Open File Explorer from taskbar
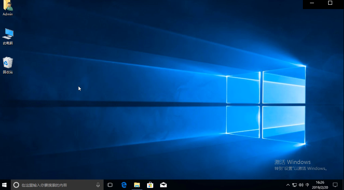344x190 pixels. click(137, 185)
